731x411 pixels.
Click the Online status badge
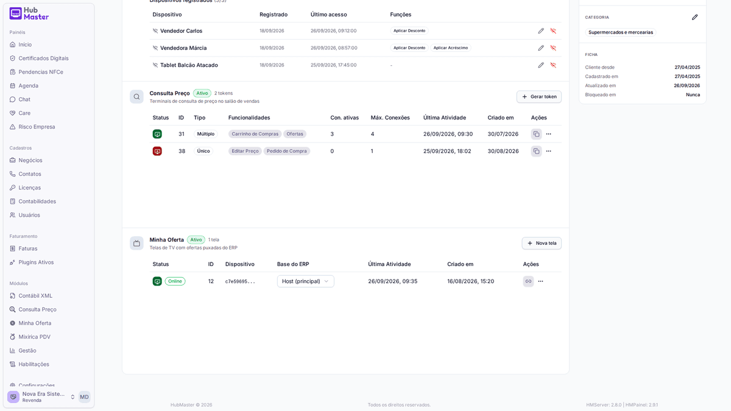click(175, 281)
